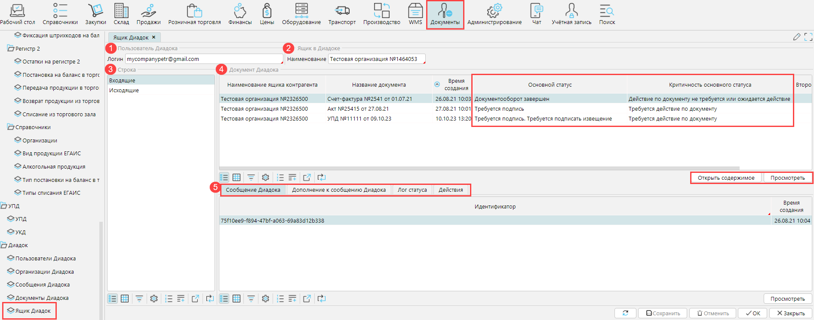Viewport: 814px width, 320px height.
Task: Click the Открыть содержимое button
Action: (x=726, y=178)
